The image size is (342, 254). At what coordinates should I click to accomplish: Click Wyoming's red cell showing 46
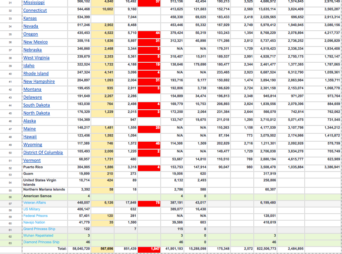coord(149,145)
